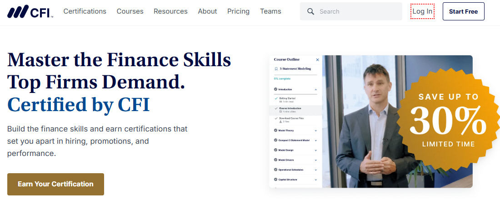Click the checkmark next to Course Introduction
Image resolution: width=500 pixels, height=219 pixels.
[276, 108]
